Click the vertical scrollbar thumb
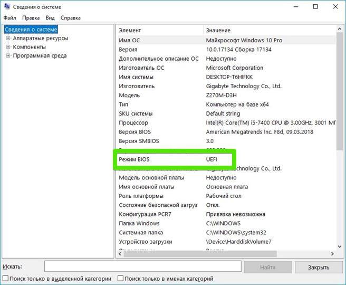Image resolution: width=346 pixels, height=285 pixels. (x=340, y=92)
